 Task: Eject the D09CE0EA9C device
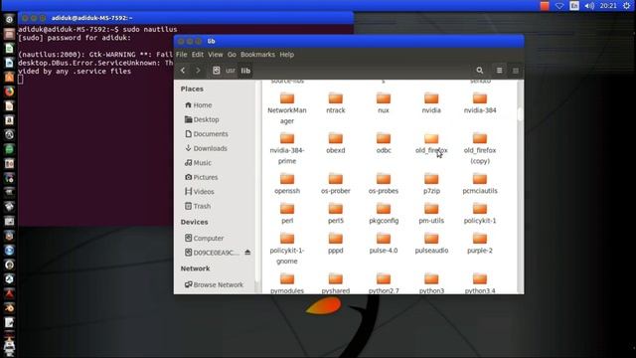click(x=247, y=253)
